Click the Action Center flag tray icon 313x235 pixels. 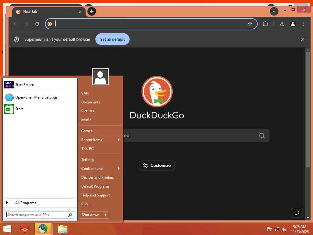[x=269, y=229]
